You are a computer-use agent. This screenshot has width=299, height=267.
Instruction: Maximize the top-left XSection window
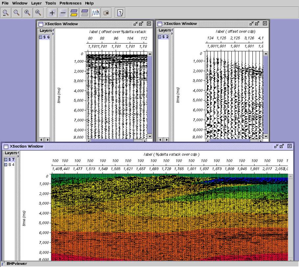[141, 24]
